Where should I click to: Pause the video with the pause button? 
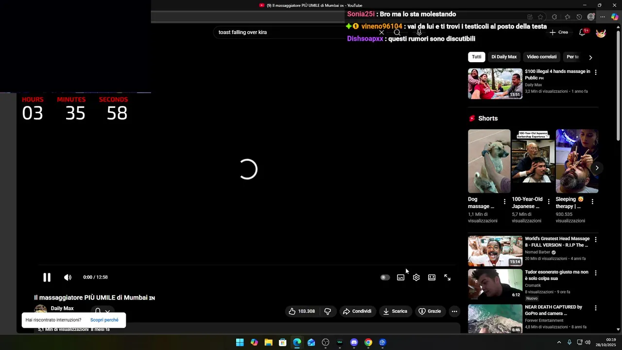point(47,277)
